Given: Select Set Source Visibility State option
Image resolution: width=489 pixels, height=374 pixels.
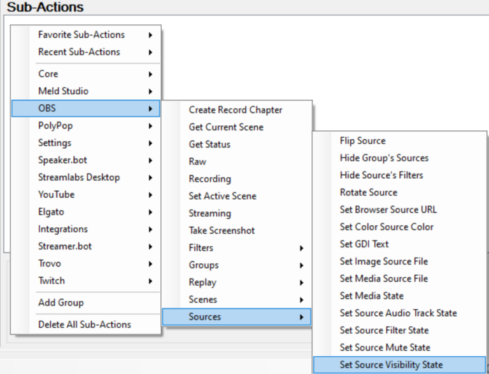Looking at the screenshot, I should pos(391,365).
